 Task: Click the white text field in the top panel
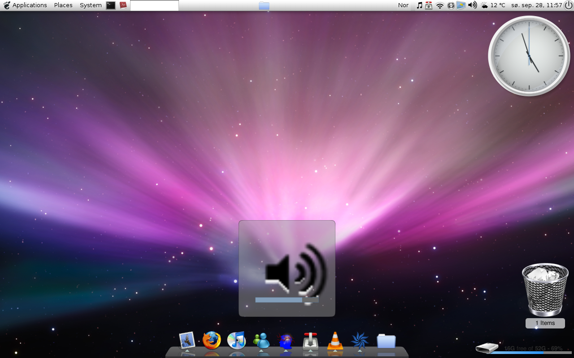(x=154, y=5)
